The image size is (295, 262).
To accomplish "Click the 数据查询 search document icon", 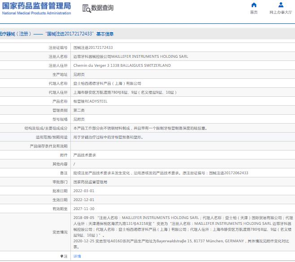I will point(87,9).
